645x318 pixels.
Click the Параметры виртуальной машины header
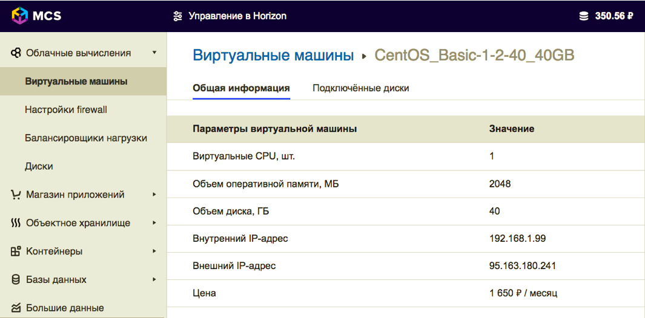pos(274,129)
